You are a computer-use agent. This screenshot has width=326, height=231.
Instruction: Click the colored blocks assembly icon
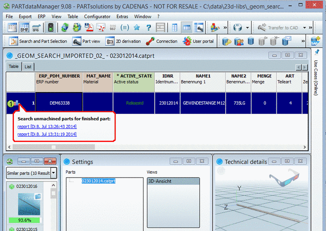click(215, 27)
